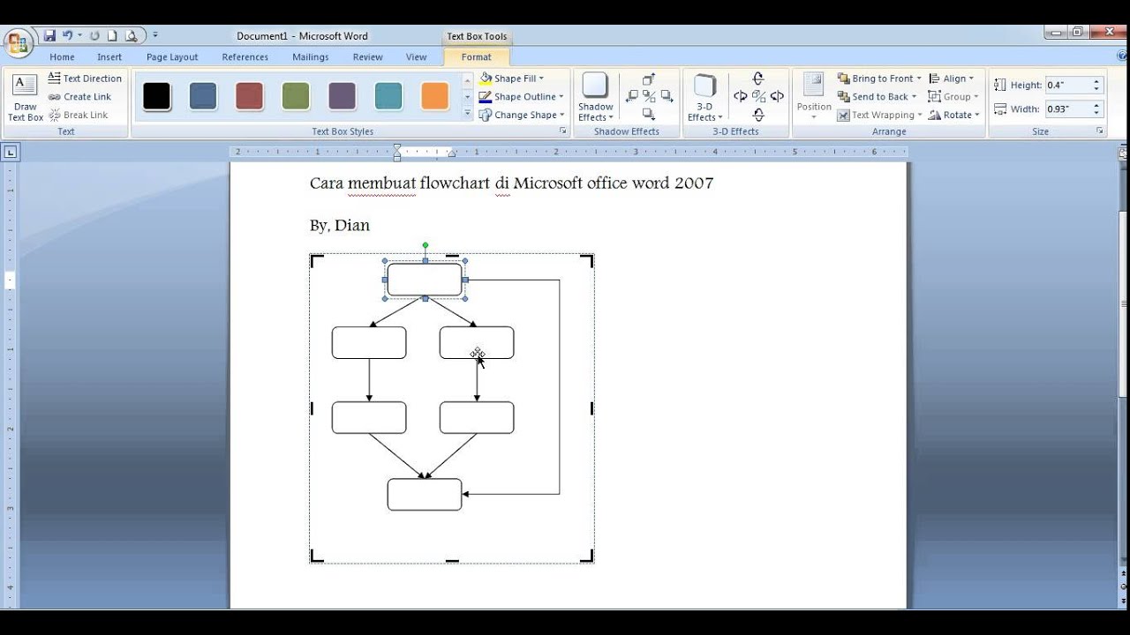The image size is (1130, 635).
Task: Tilt 3-D effect right
Action: (x=777, y=96)
